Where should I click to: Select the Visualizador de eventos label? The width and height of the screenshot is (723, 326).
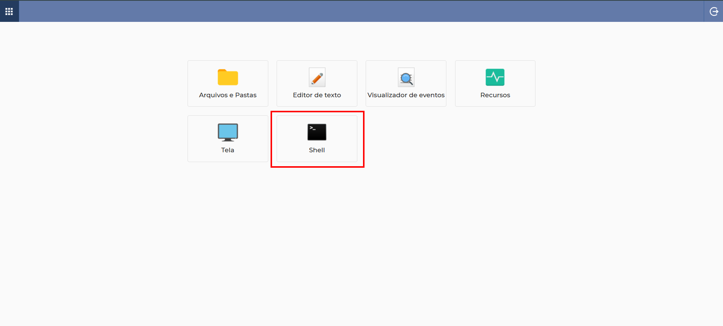pyautogui.click(x=406, y=95)
